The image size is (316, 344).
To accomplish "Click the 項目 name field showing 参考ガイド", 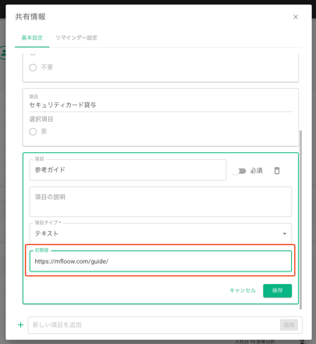I will pyautogui.click(x=128, y=170).
